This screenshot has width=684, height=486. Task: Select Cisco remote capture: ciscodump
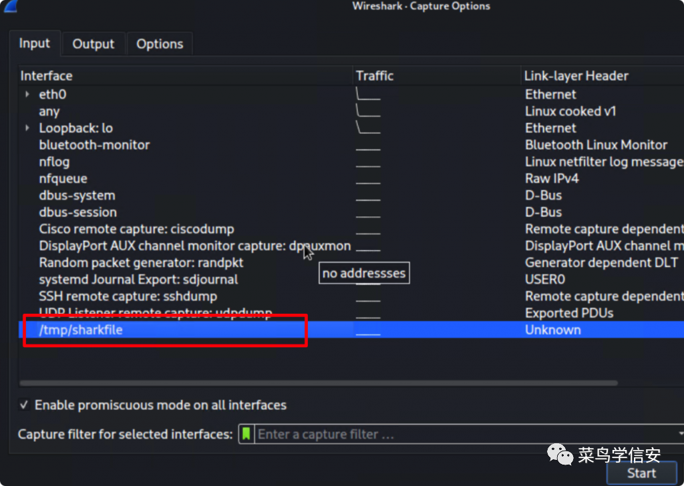point(136,229)
